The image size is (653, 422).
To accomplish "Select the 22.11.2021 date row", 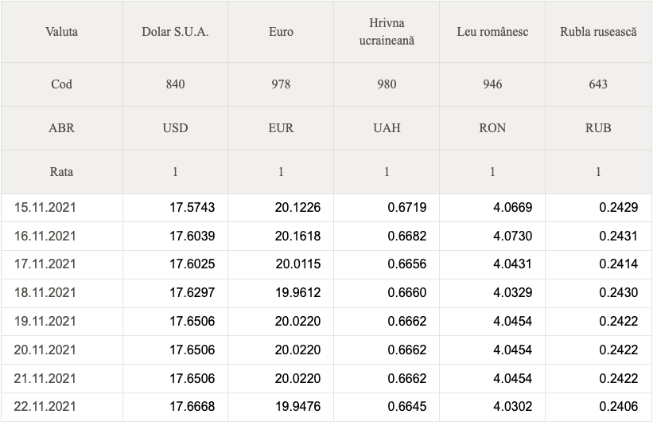I will tap(326, 407).
